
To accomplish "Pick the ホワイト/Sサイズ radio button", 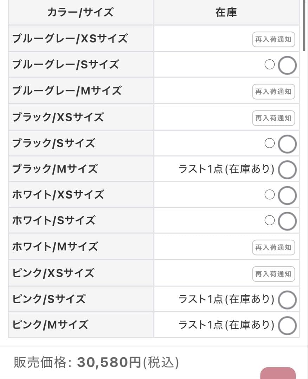I will click(287, 221).
